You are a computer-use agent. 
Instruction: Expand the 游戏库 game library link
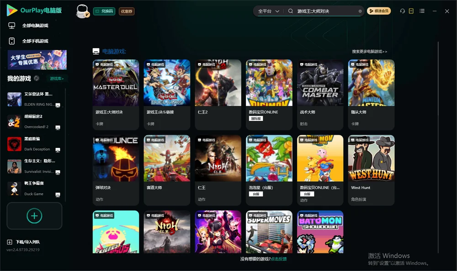click(x=57, y=78)
